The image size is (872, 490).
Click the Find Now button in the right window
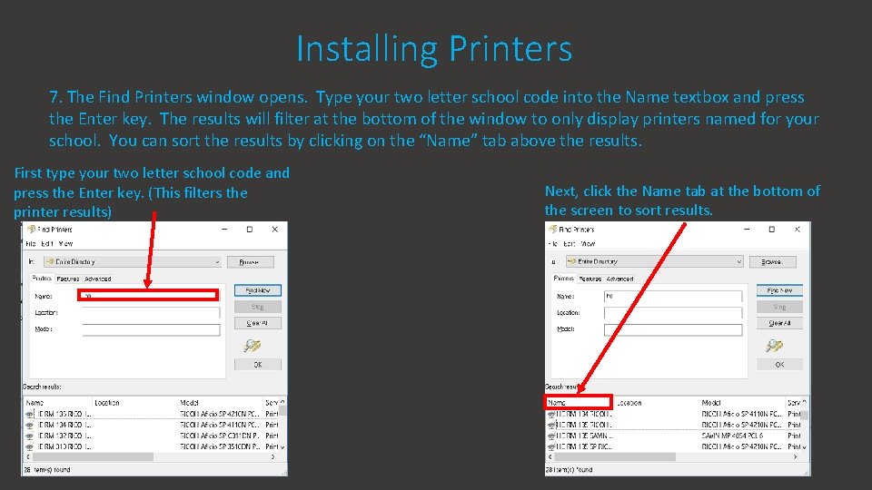[x=779, y=290]
